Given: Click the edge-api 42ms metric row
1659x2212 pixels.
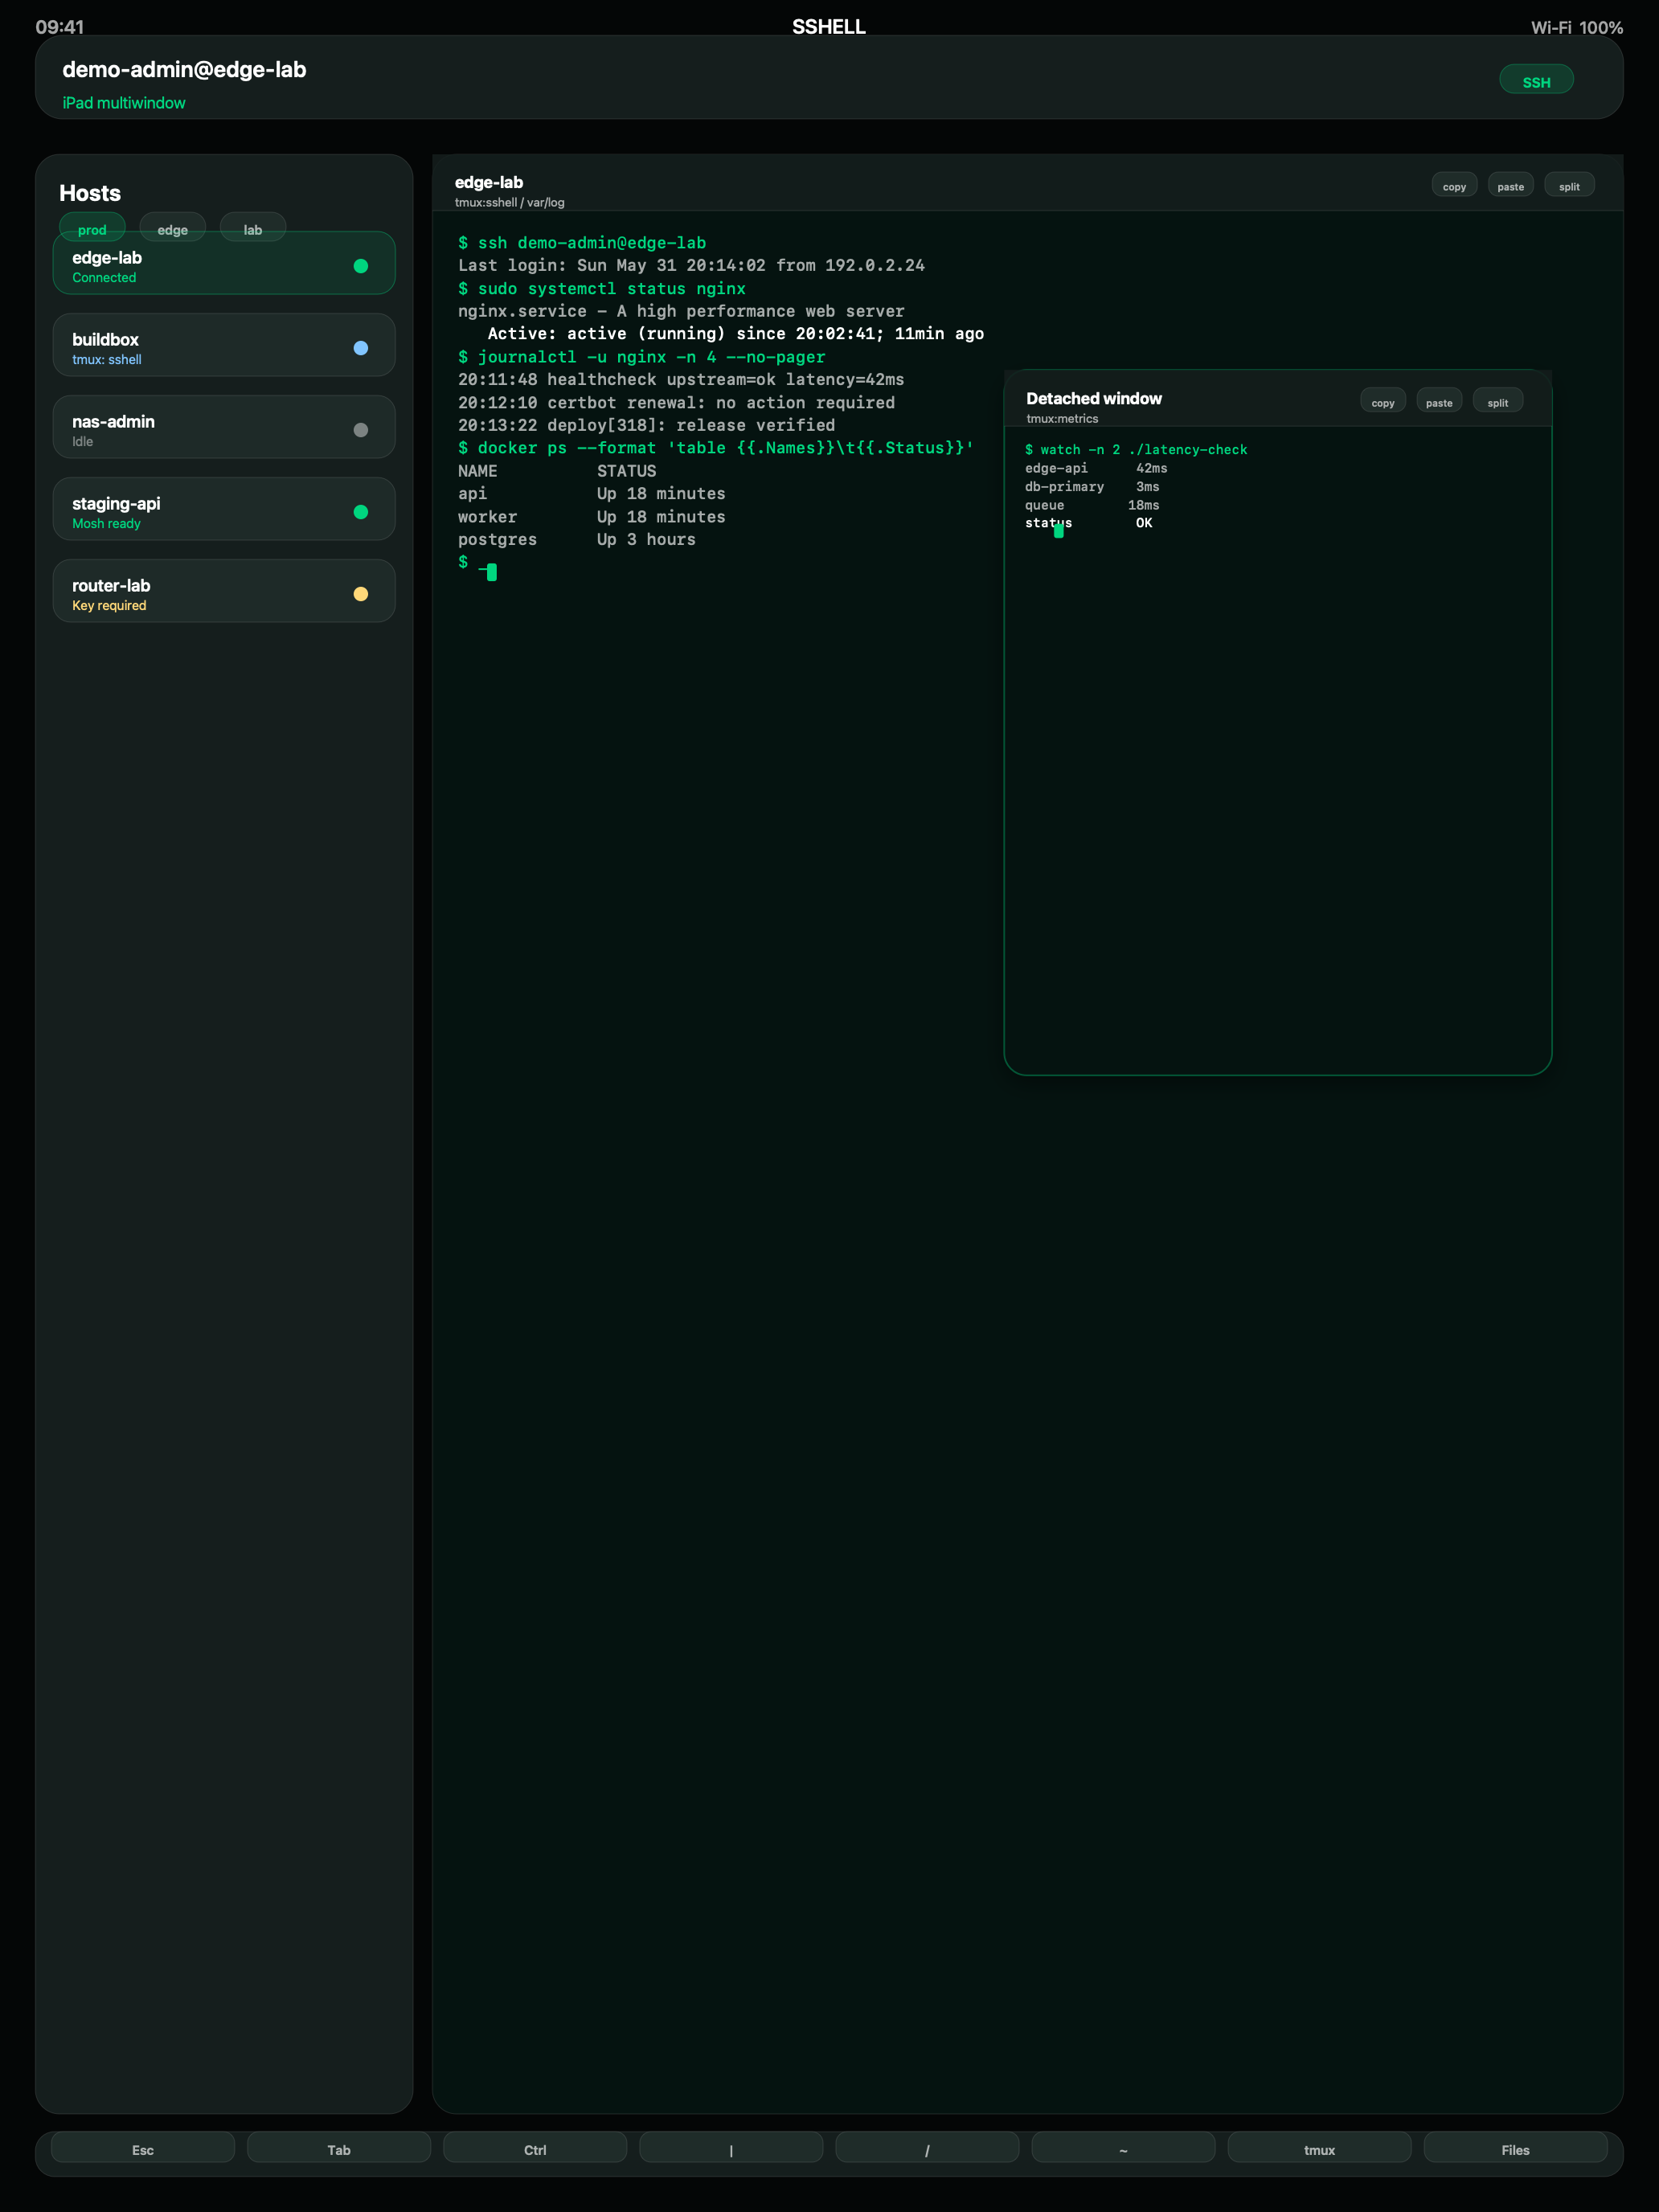Looking at the screenshot, I should pos(1096,468).
